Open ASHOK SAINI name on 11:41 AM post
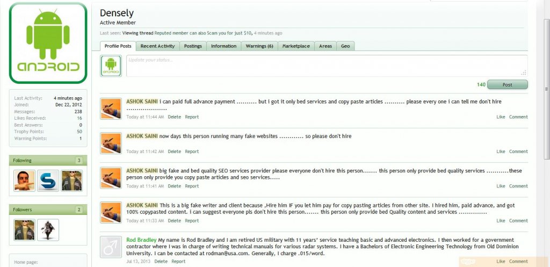 click(x=142, y=171)
